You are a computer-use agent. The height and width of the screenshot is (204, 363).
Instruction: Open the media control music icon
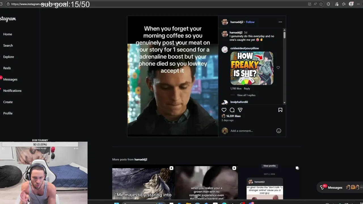[337, 4]
